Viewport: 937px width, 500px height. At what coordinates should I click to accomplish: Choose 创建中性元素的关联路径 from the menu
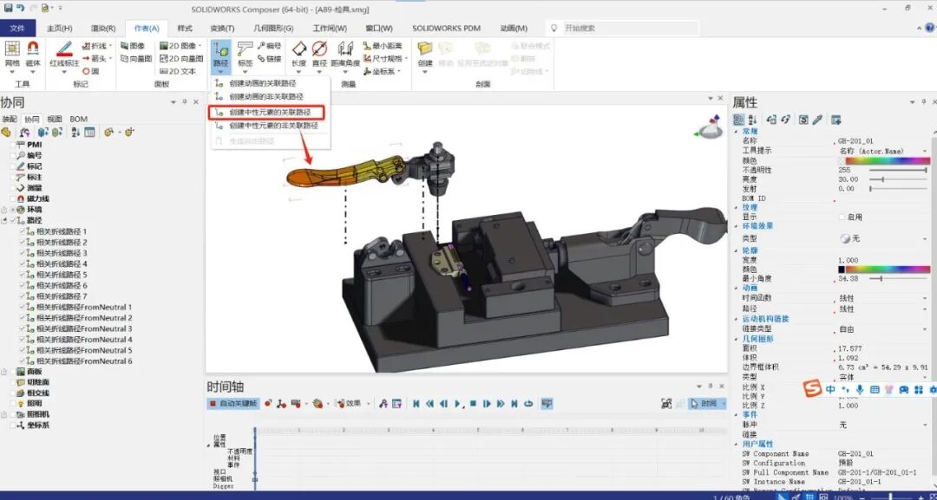point(269,112)
